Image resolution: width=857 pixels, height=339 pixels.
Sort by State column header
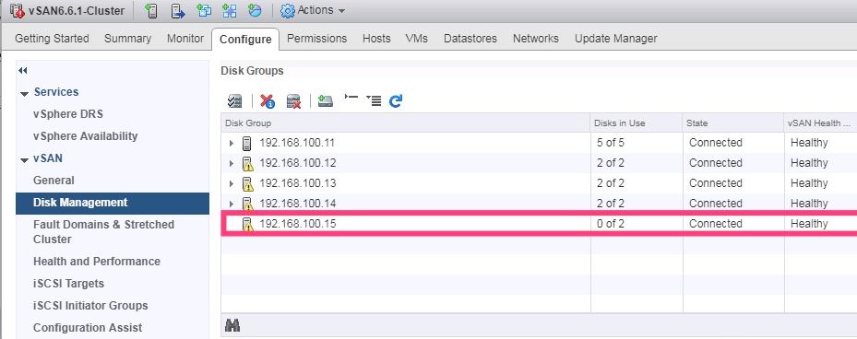tap(733, 123)
